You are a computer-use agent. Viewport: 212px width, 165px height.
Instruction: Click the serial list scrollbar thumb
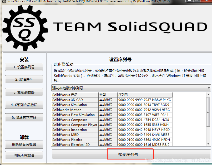208,112
